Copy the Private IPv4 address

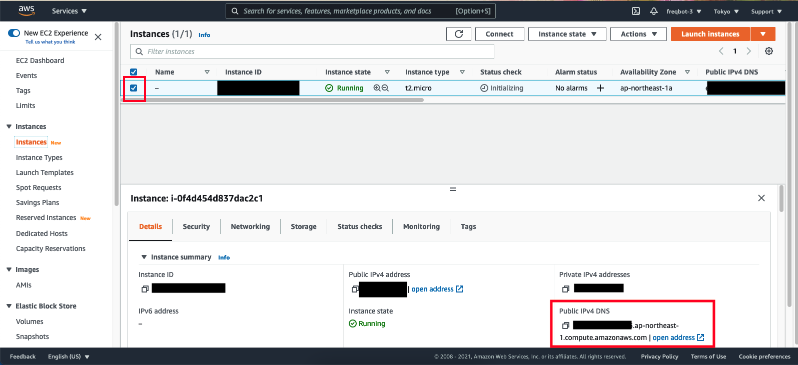(x=565, y=289)
